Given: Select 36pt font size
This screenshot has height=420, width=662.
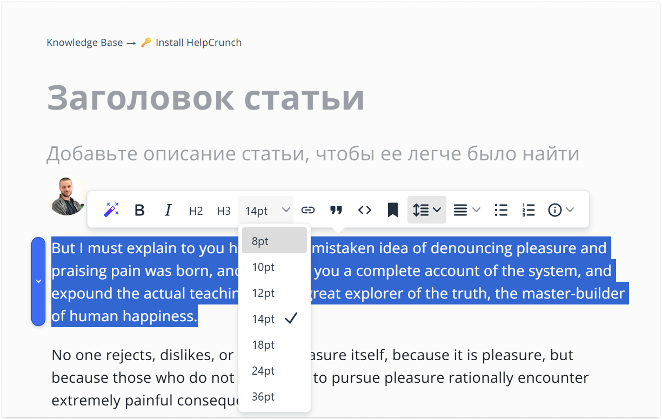Looking at the screenshot, I should point(263,396).
